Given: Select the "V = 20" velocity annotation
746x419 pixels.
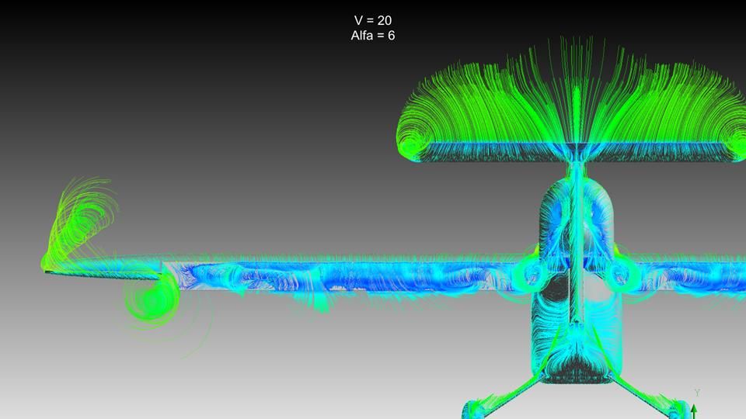Looking at the screenshot, I should 373,20.
